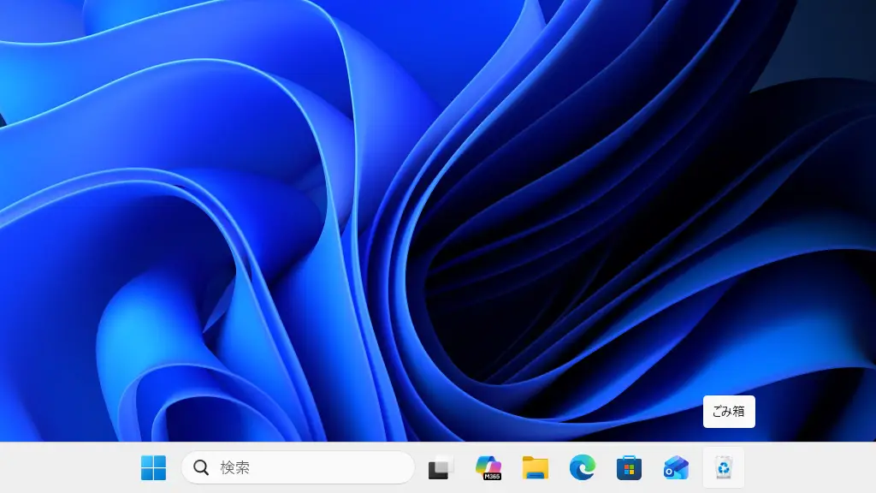Click the ごみ箱 tooltip label
The image size is (876, 493).
[x=729, y=411]
